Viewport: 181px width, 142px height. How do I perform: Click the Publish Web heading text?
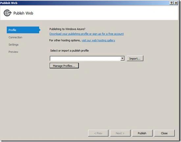(x=23, y=13)
